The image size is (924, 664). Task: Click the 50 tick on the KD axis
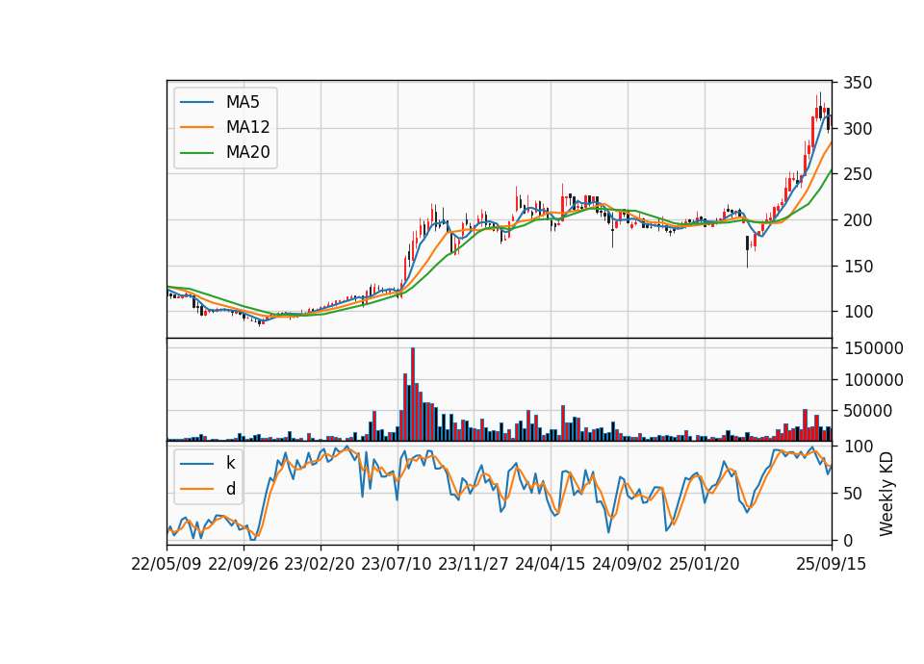tap(853, 494)
